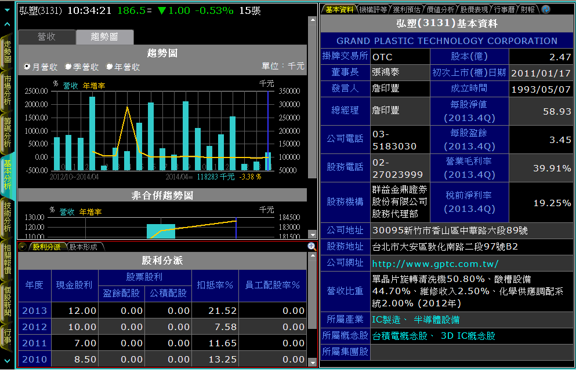Open 籌碼分析 in the left sidebar
This screenshot has height=370, width=576.
8,133
